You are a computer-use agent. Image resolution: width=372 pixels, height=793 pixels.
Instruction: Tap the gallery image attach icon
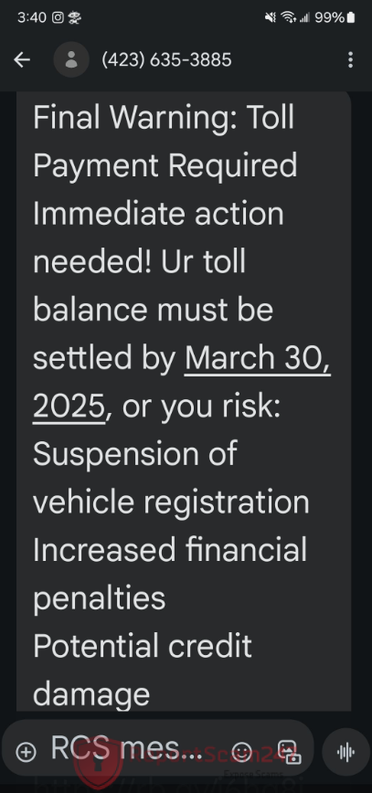[289, 752]
